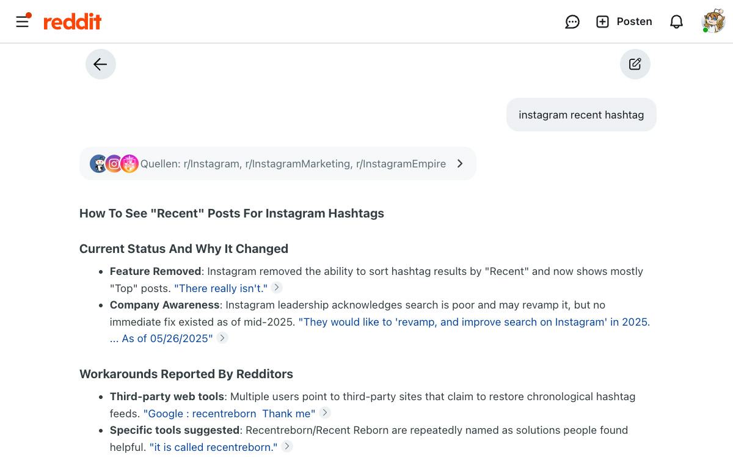
Task: Click the 'Company Awareness' bold text
Action: point(165,305)
